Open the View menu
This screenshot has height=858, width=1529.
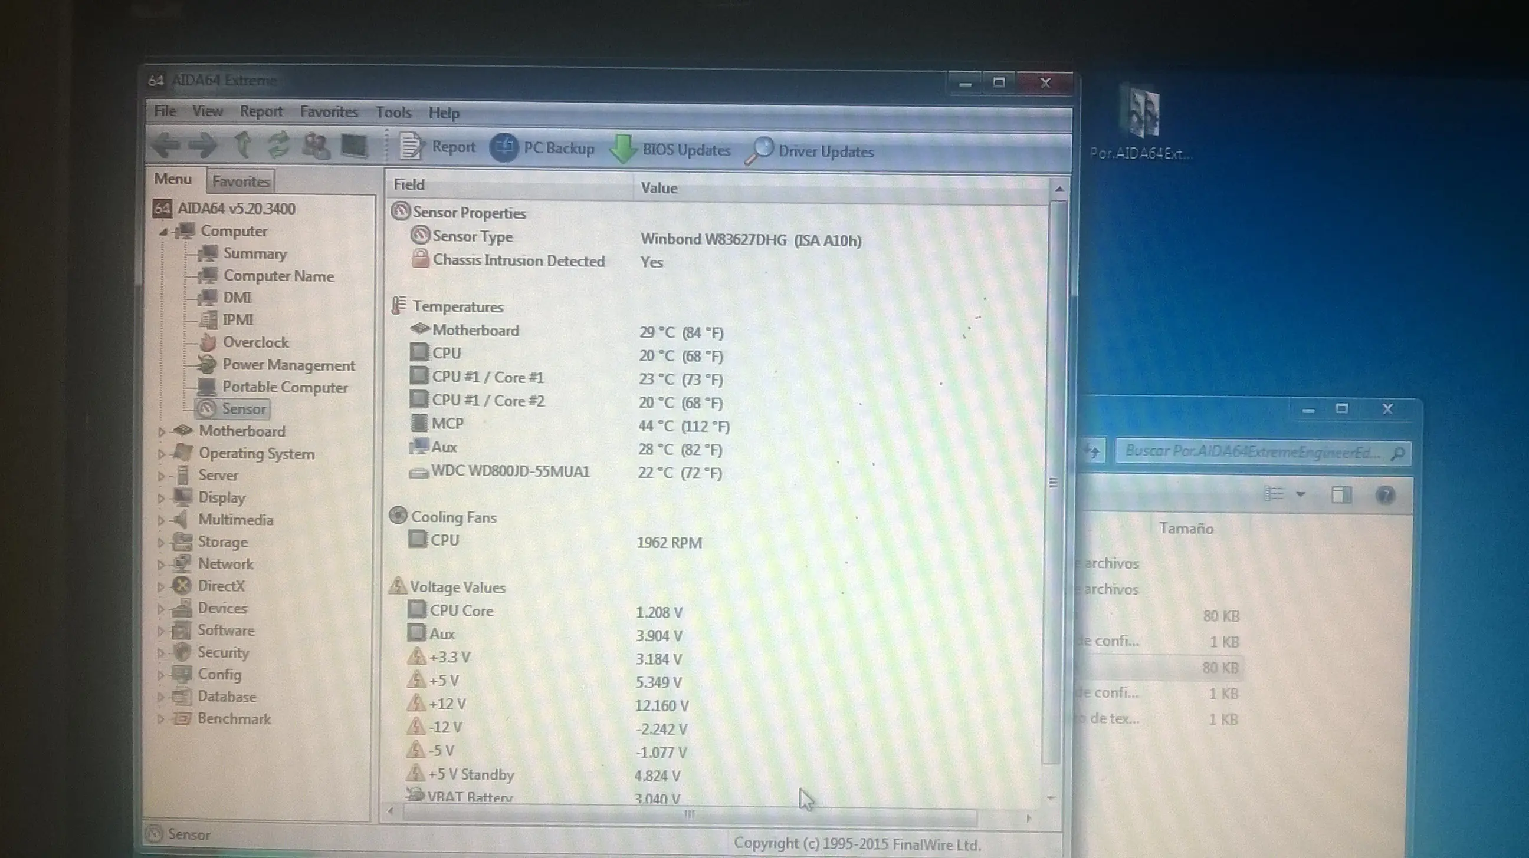[207, 111]
